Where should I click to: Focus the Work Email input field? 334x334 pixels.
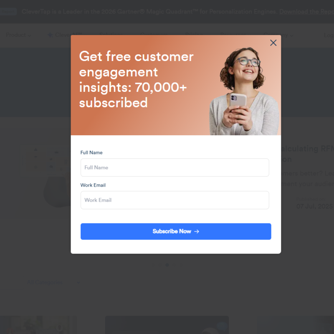tap(175, 200)
